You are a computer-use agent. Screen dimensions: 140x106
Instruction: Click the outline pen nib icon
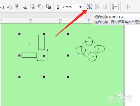[x=58, y=7]
